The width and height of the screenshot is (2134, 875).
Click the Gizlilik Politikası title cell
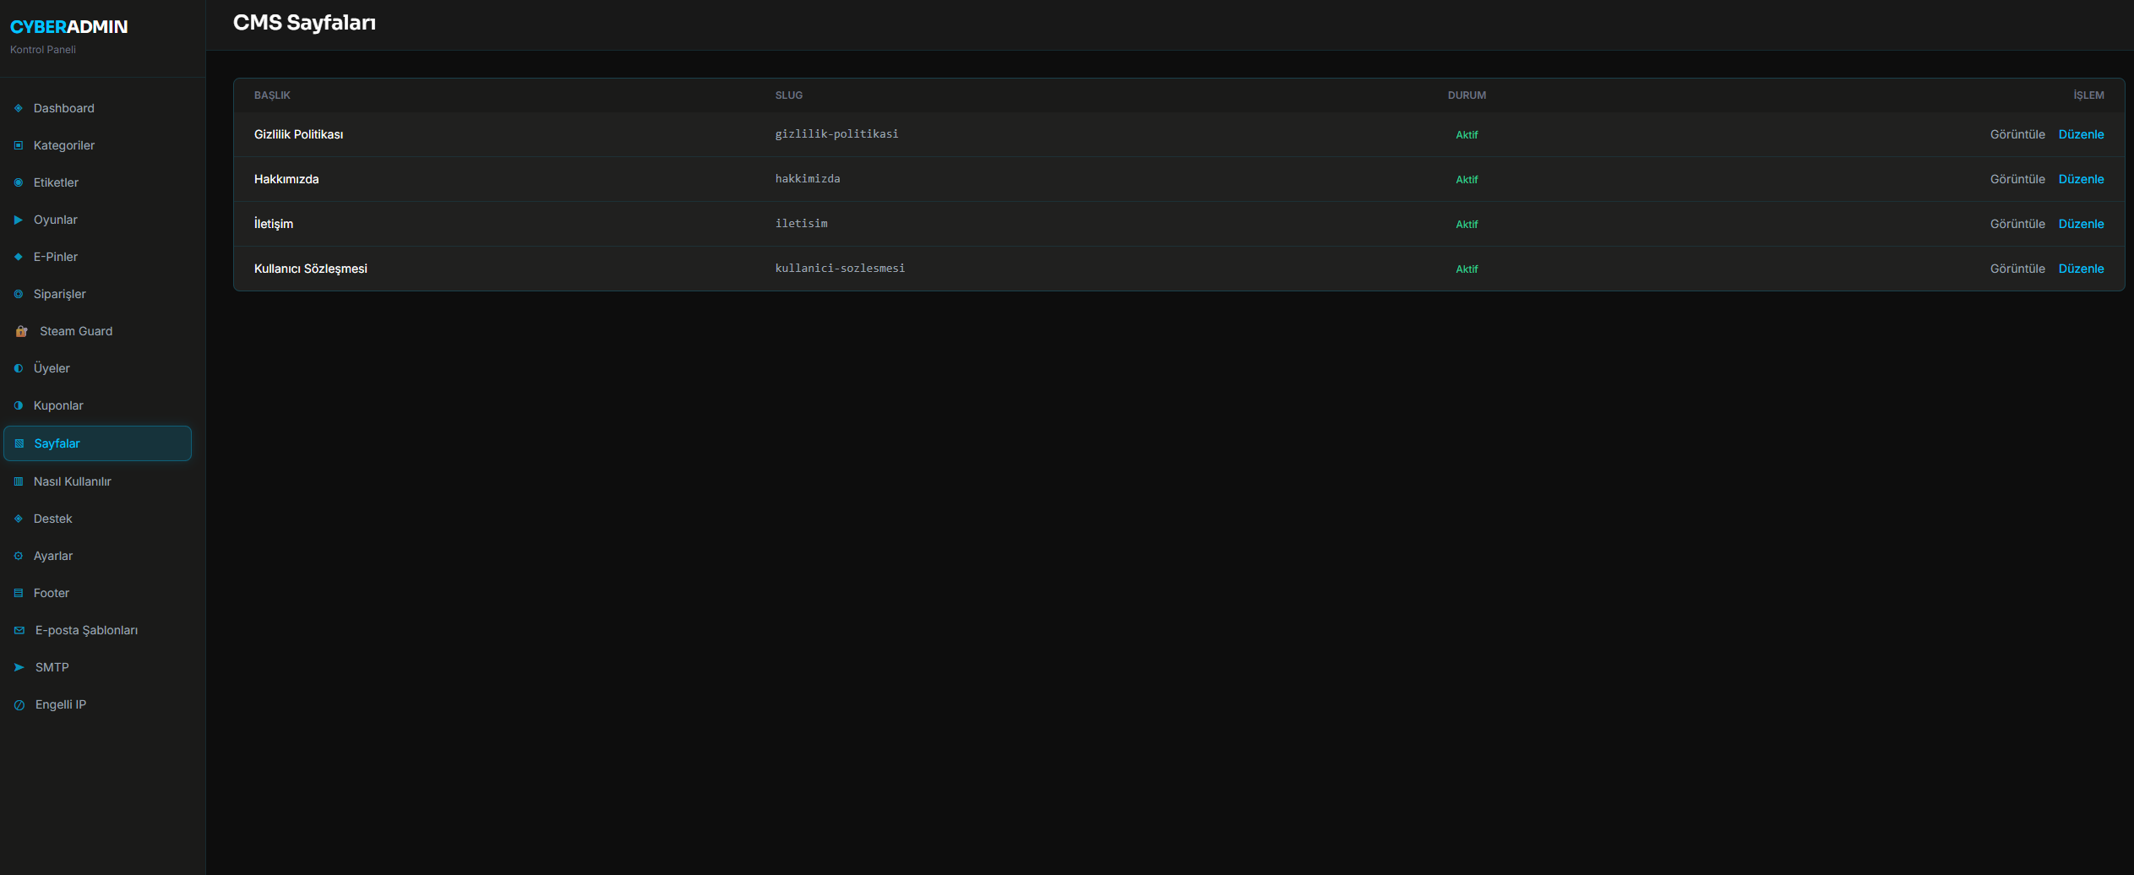pos(298,134)
